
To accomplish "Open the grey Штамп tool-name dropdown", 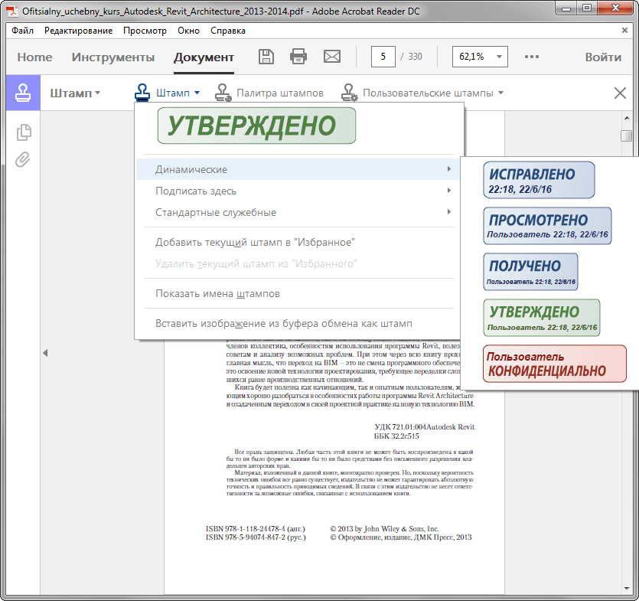I will click(75, 93).
